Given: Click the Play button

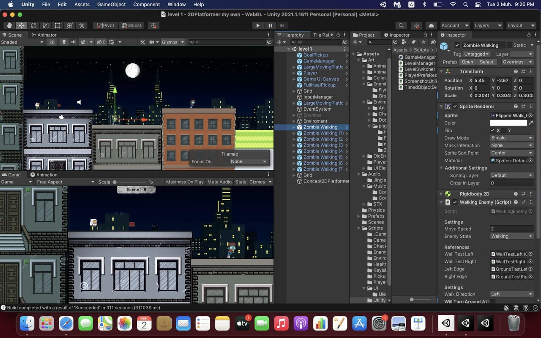Looking at the screenshot, I should tap(258, 25).
